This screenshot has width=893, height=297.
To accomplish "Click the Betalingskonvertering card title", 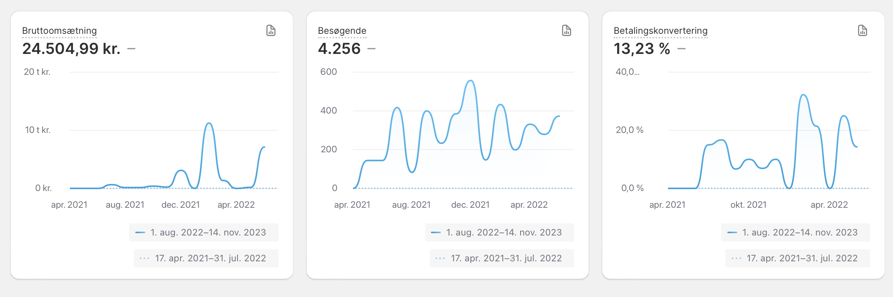I will tap(660, 31).
